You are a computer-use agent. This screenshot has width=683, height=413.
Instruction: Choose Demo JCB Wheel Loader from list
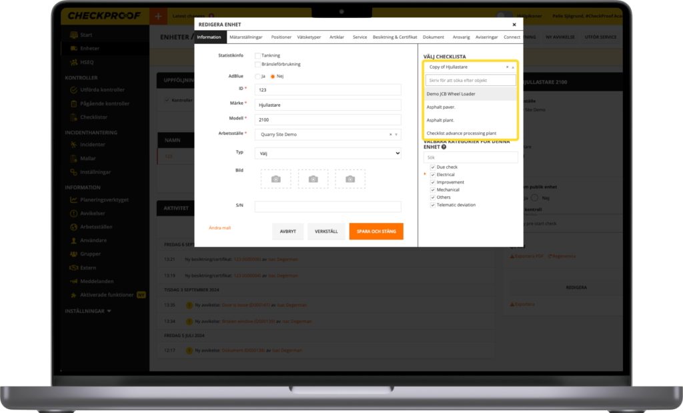pyautogui.click(x=451, y=94)
